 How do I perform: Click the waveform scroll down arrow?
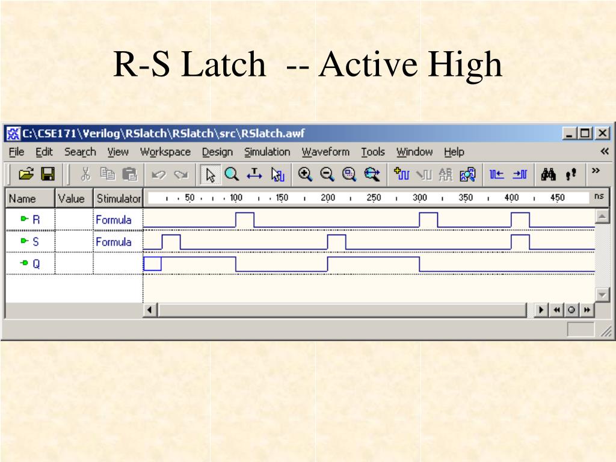click(x=602, y=294)
